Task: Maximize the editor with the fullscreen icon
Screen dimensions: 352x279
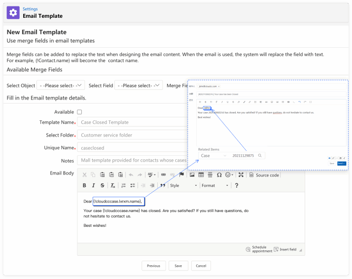Action: 241,174
